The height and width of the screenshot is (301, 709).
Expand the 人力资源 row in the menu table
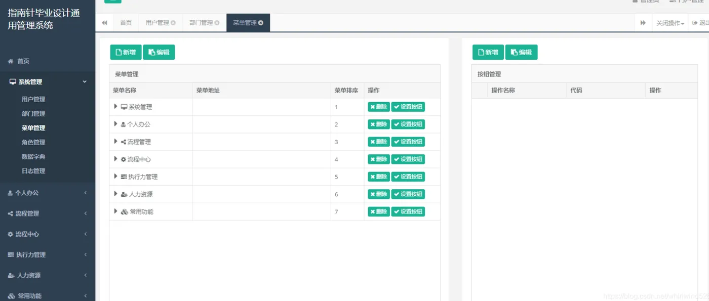point(116,194)
